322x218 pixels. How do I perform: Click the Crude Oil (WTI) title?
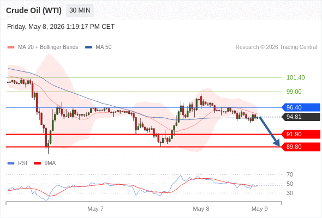[34, 10]
